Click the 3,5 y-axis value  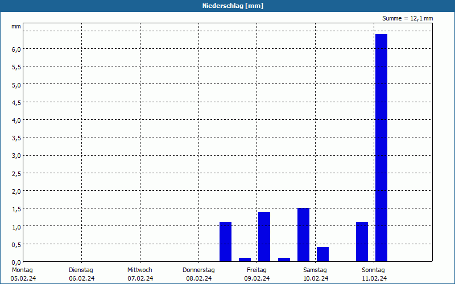(x=16, y=138)
